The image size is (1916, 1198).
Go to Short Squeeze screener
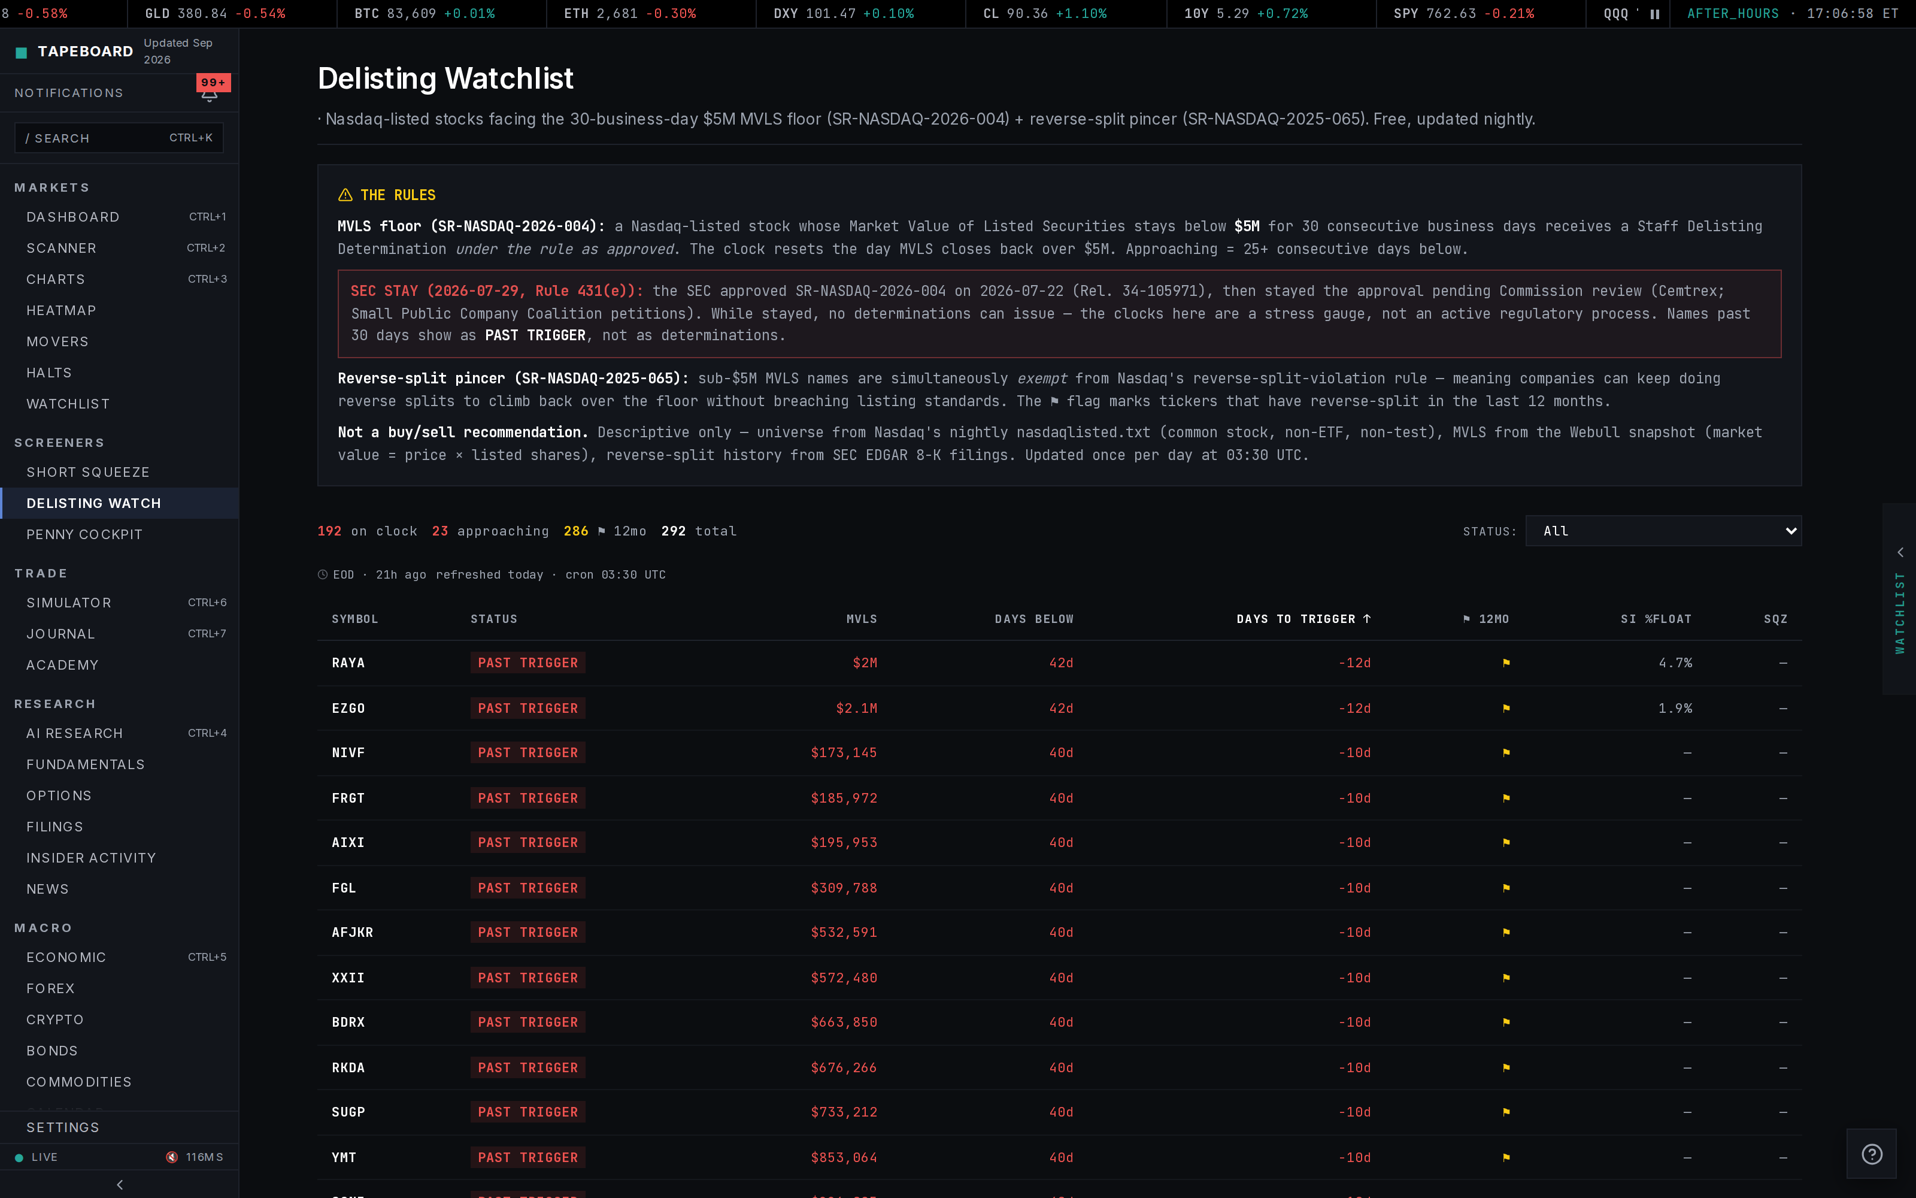pos(120,472)
